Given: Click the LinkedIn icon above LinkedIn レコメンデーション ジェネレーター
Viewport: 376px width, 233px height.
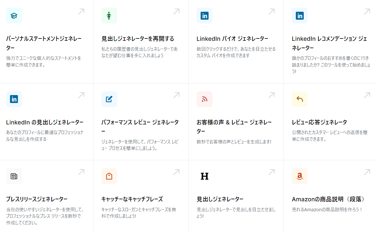Looking at the screenshot, I should 300,16.
